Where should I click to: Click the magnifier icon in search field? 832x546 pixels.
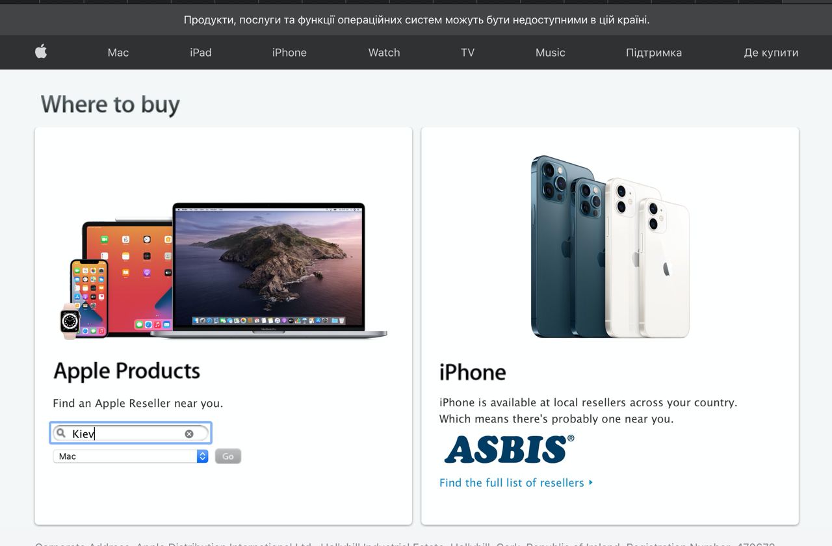click(x=61, y=433)
